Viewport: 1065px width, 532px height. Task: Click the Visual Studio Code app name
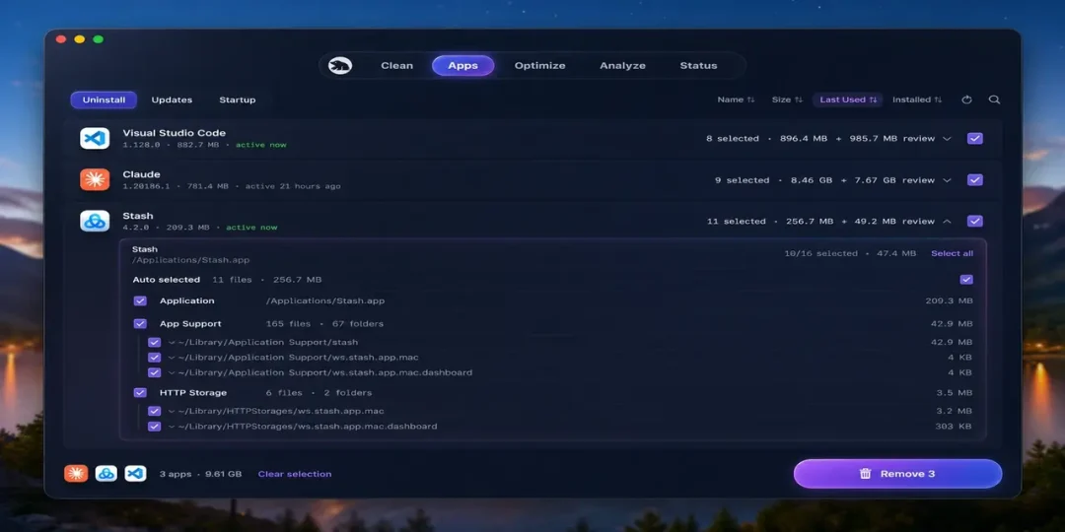point(174,133)
